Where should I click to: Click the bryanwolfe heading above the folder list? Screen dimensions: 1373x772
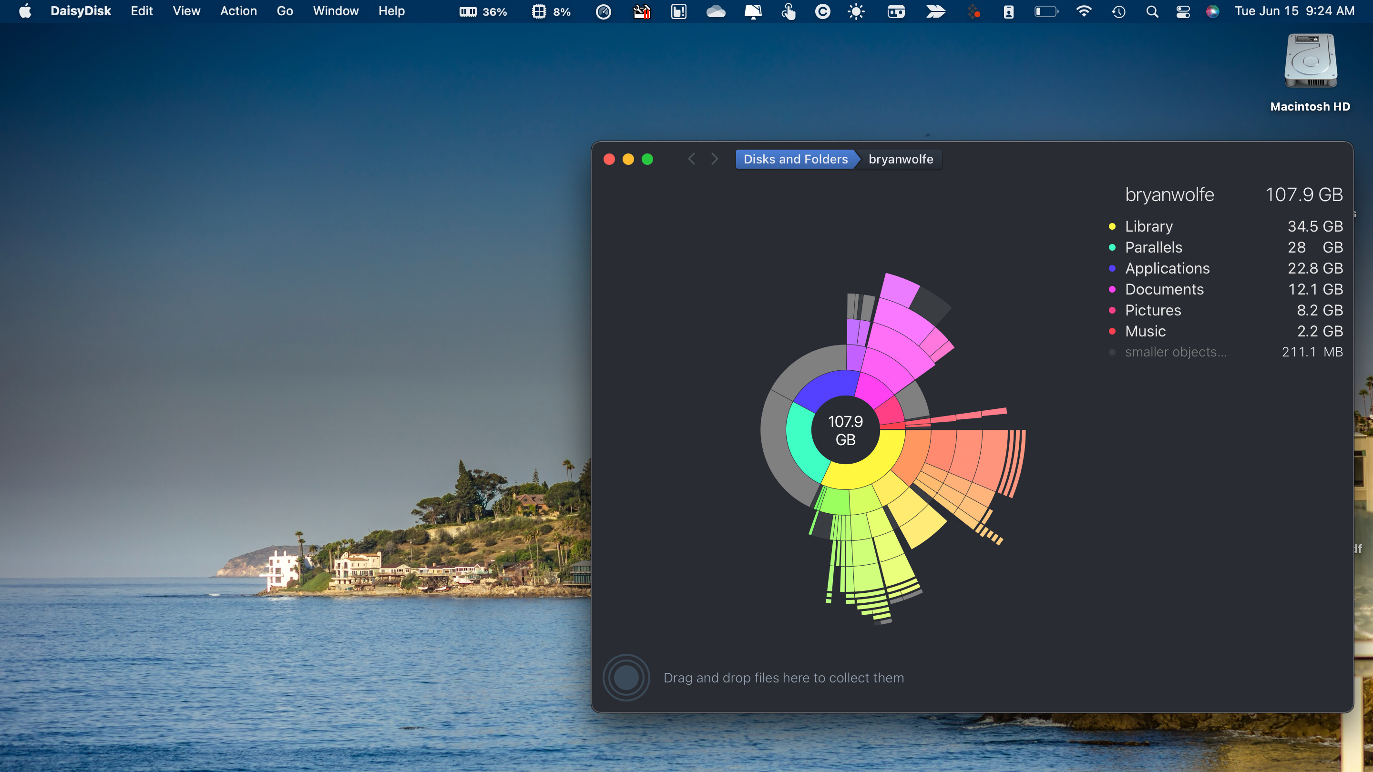[x=1169, y=194]
